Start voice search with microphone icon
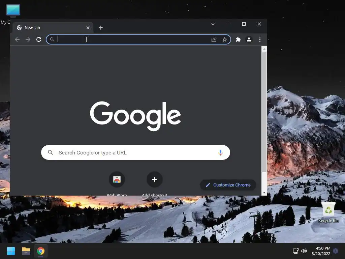This screenshot has width=345, height=259. [x=220, y=152]
